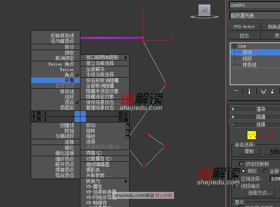Click 移动 in transform menu

pos(91,125)
